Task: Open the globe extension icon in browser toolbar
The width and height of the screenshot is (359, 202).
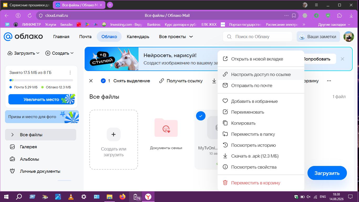Action: click(305, 16)
